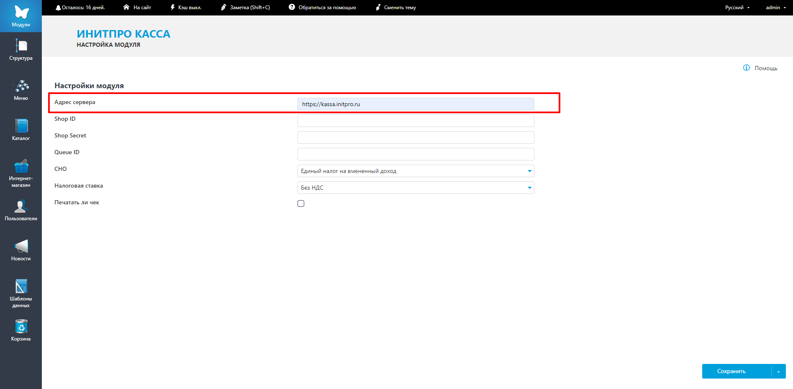Click the home icon for На сайт
The height and width of the screenshot is (389, 793).
(126, 7)
